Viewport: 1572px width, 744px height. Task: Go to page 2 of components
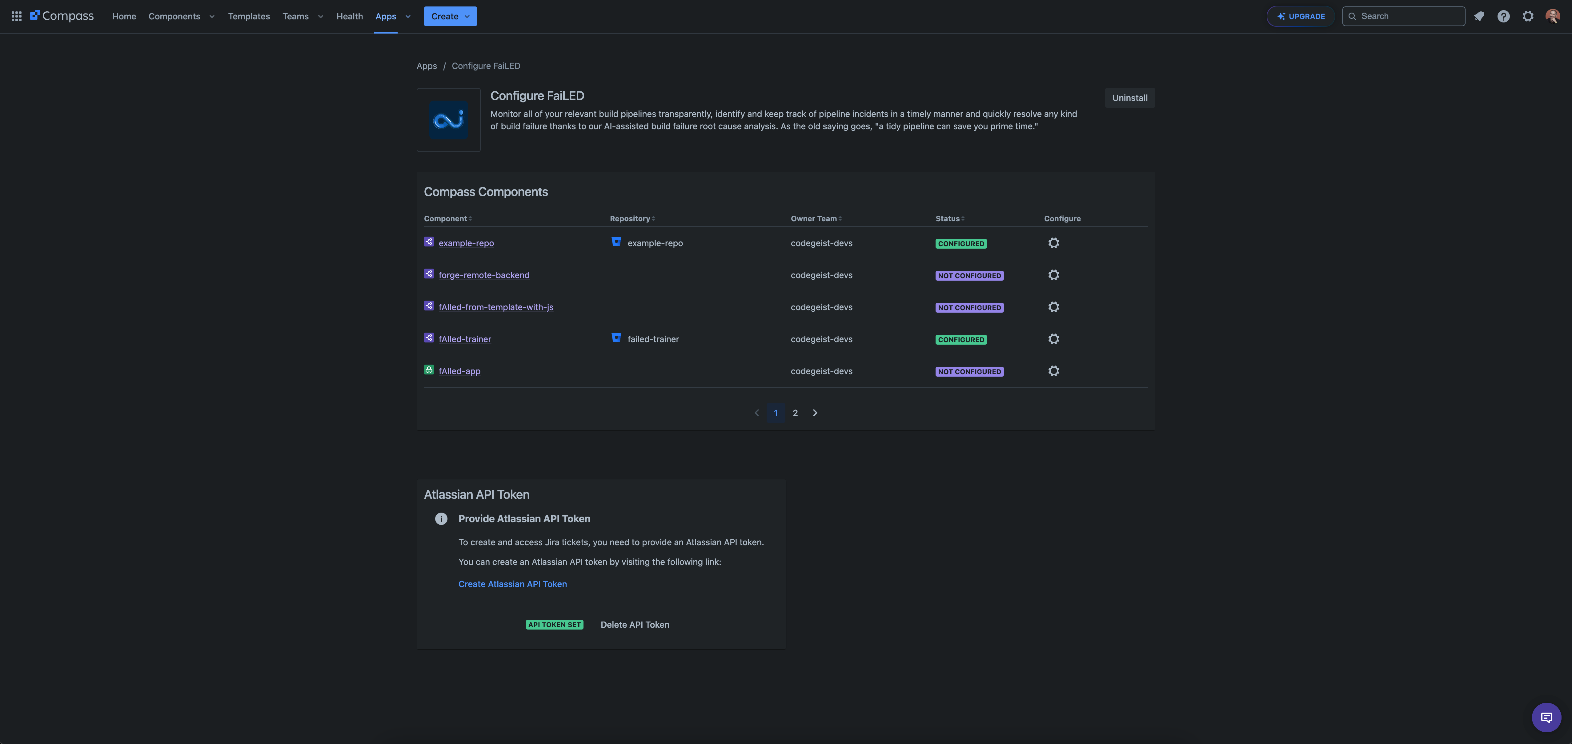795,413
